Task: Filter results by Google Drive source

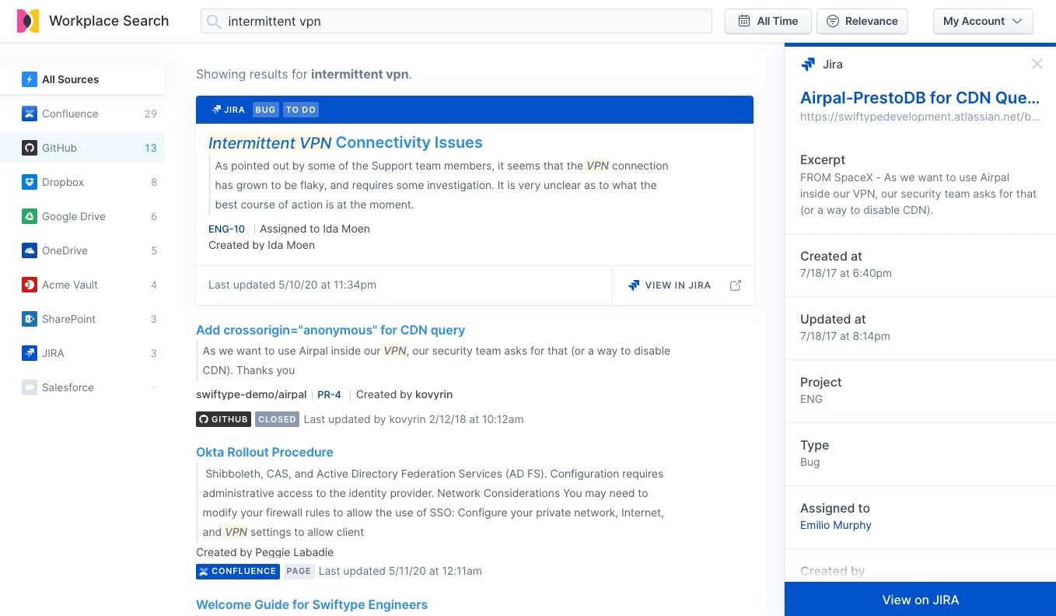Action: (x=82, y=216)
